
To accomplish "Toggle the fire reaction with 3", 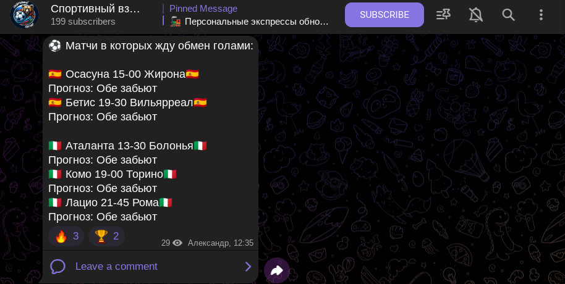I will coord(66,236).
